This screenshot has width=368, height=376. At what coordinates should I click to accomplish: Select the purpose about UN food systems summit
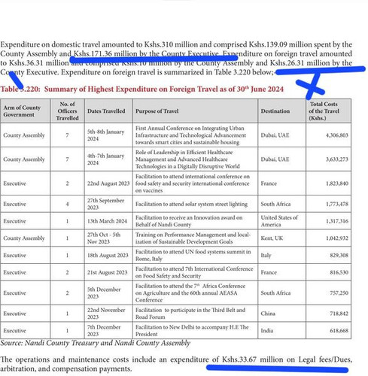193,255
